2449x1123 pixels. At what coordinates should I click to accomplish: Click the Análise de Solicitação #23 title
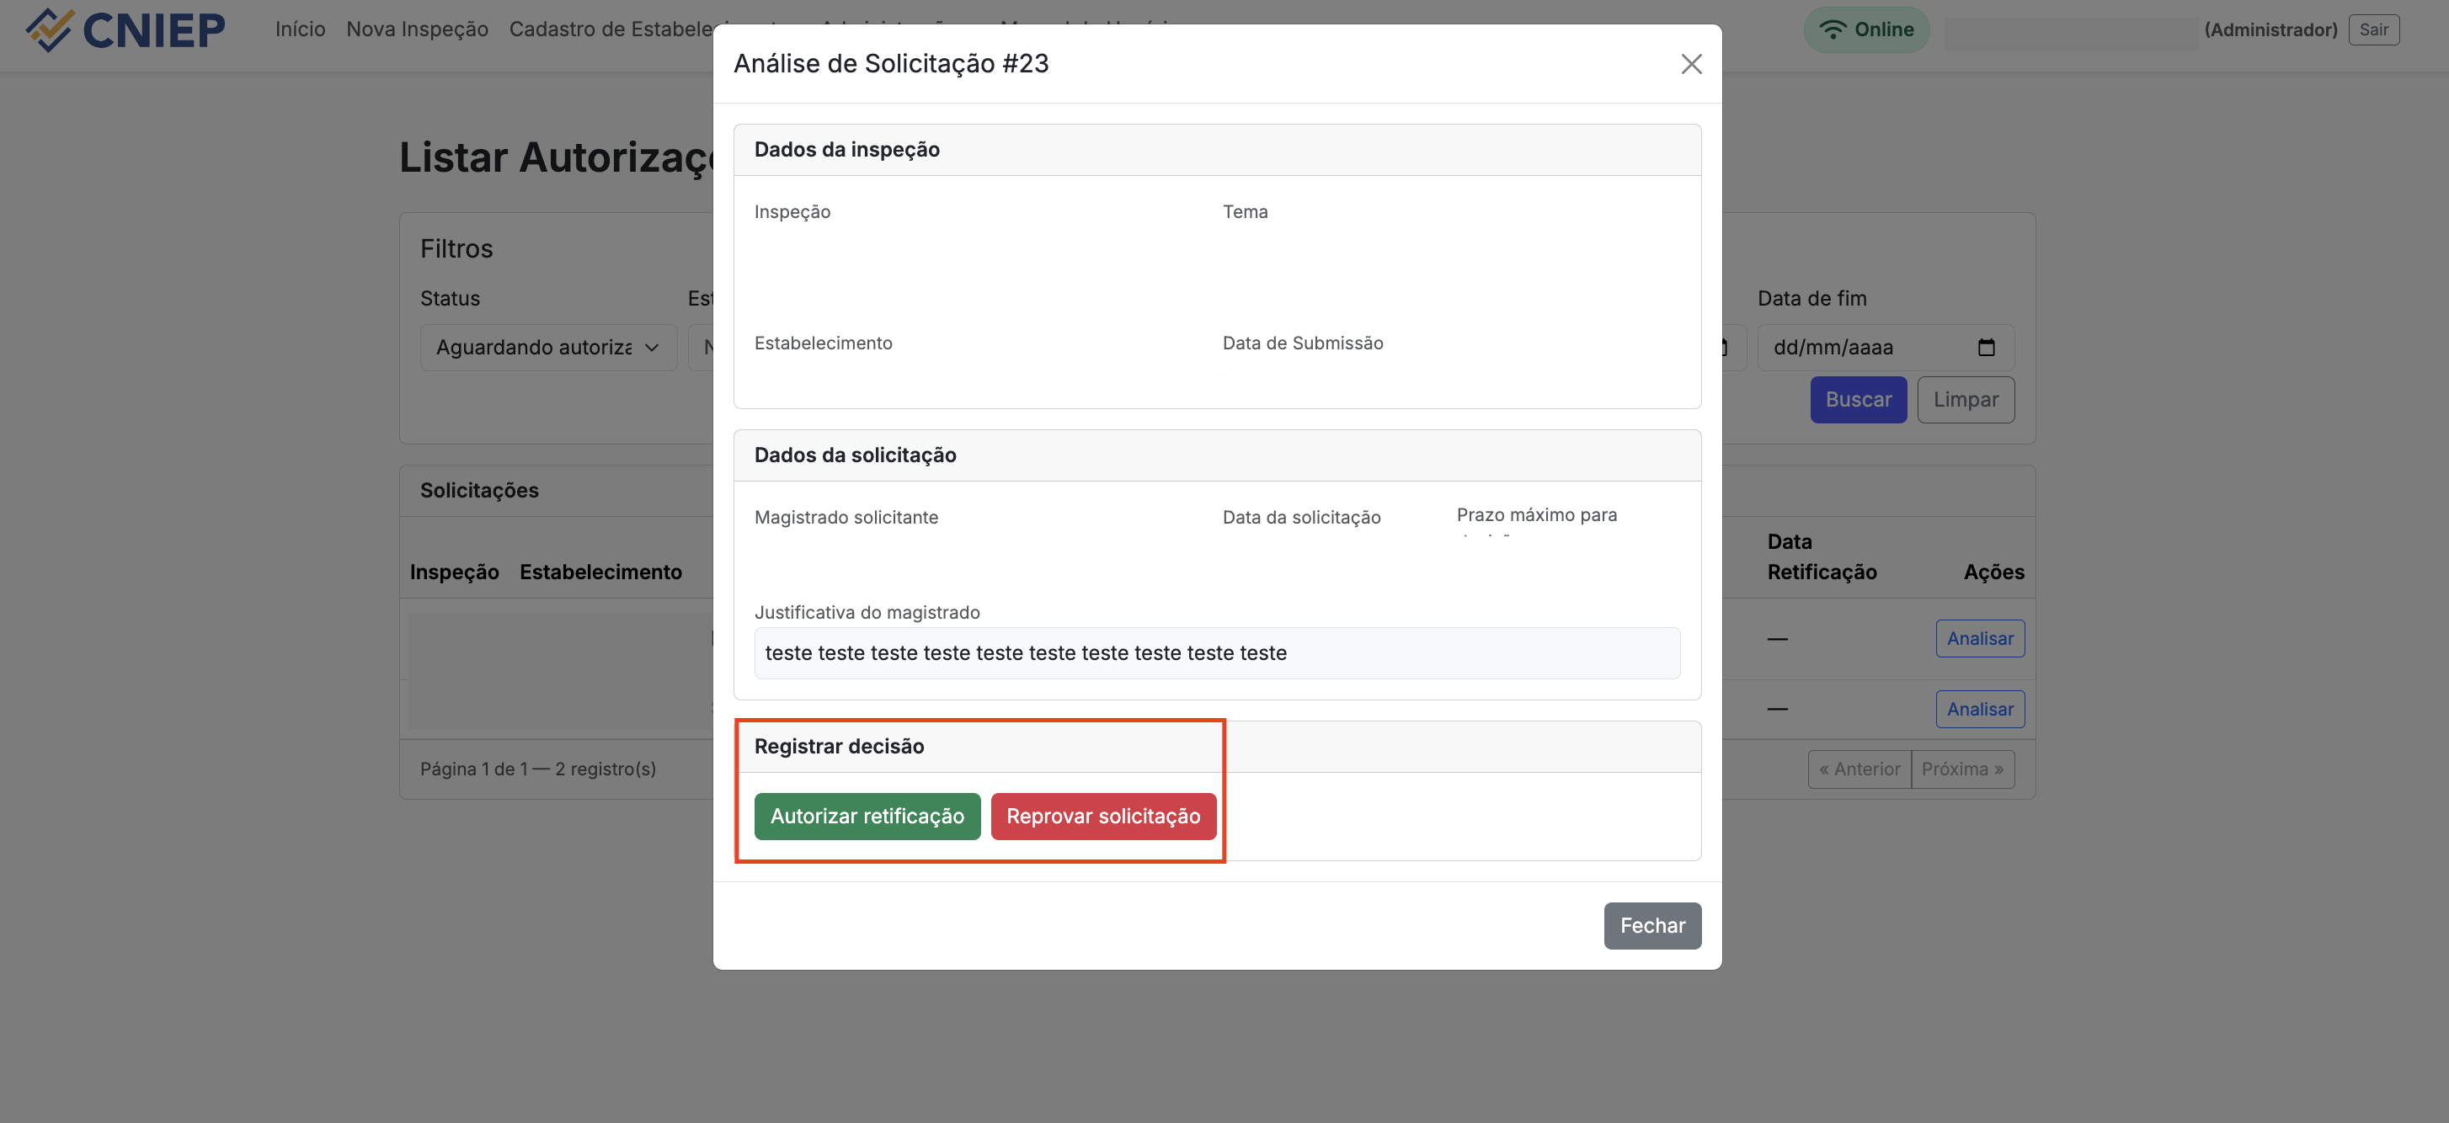(x=891, y=64)
